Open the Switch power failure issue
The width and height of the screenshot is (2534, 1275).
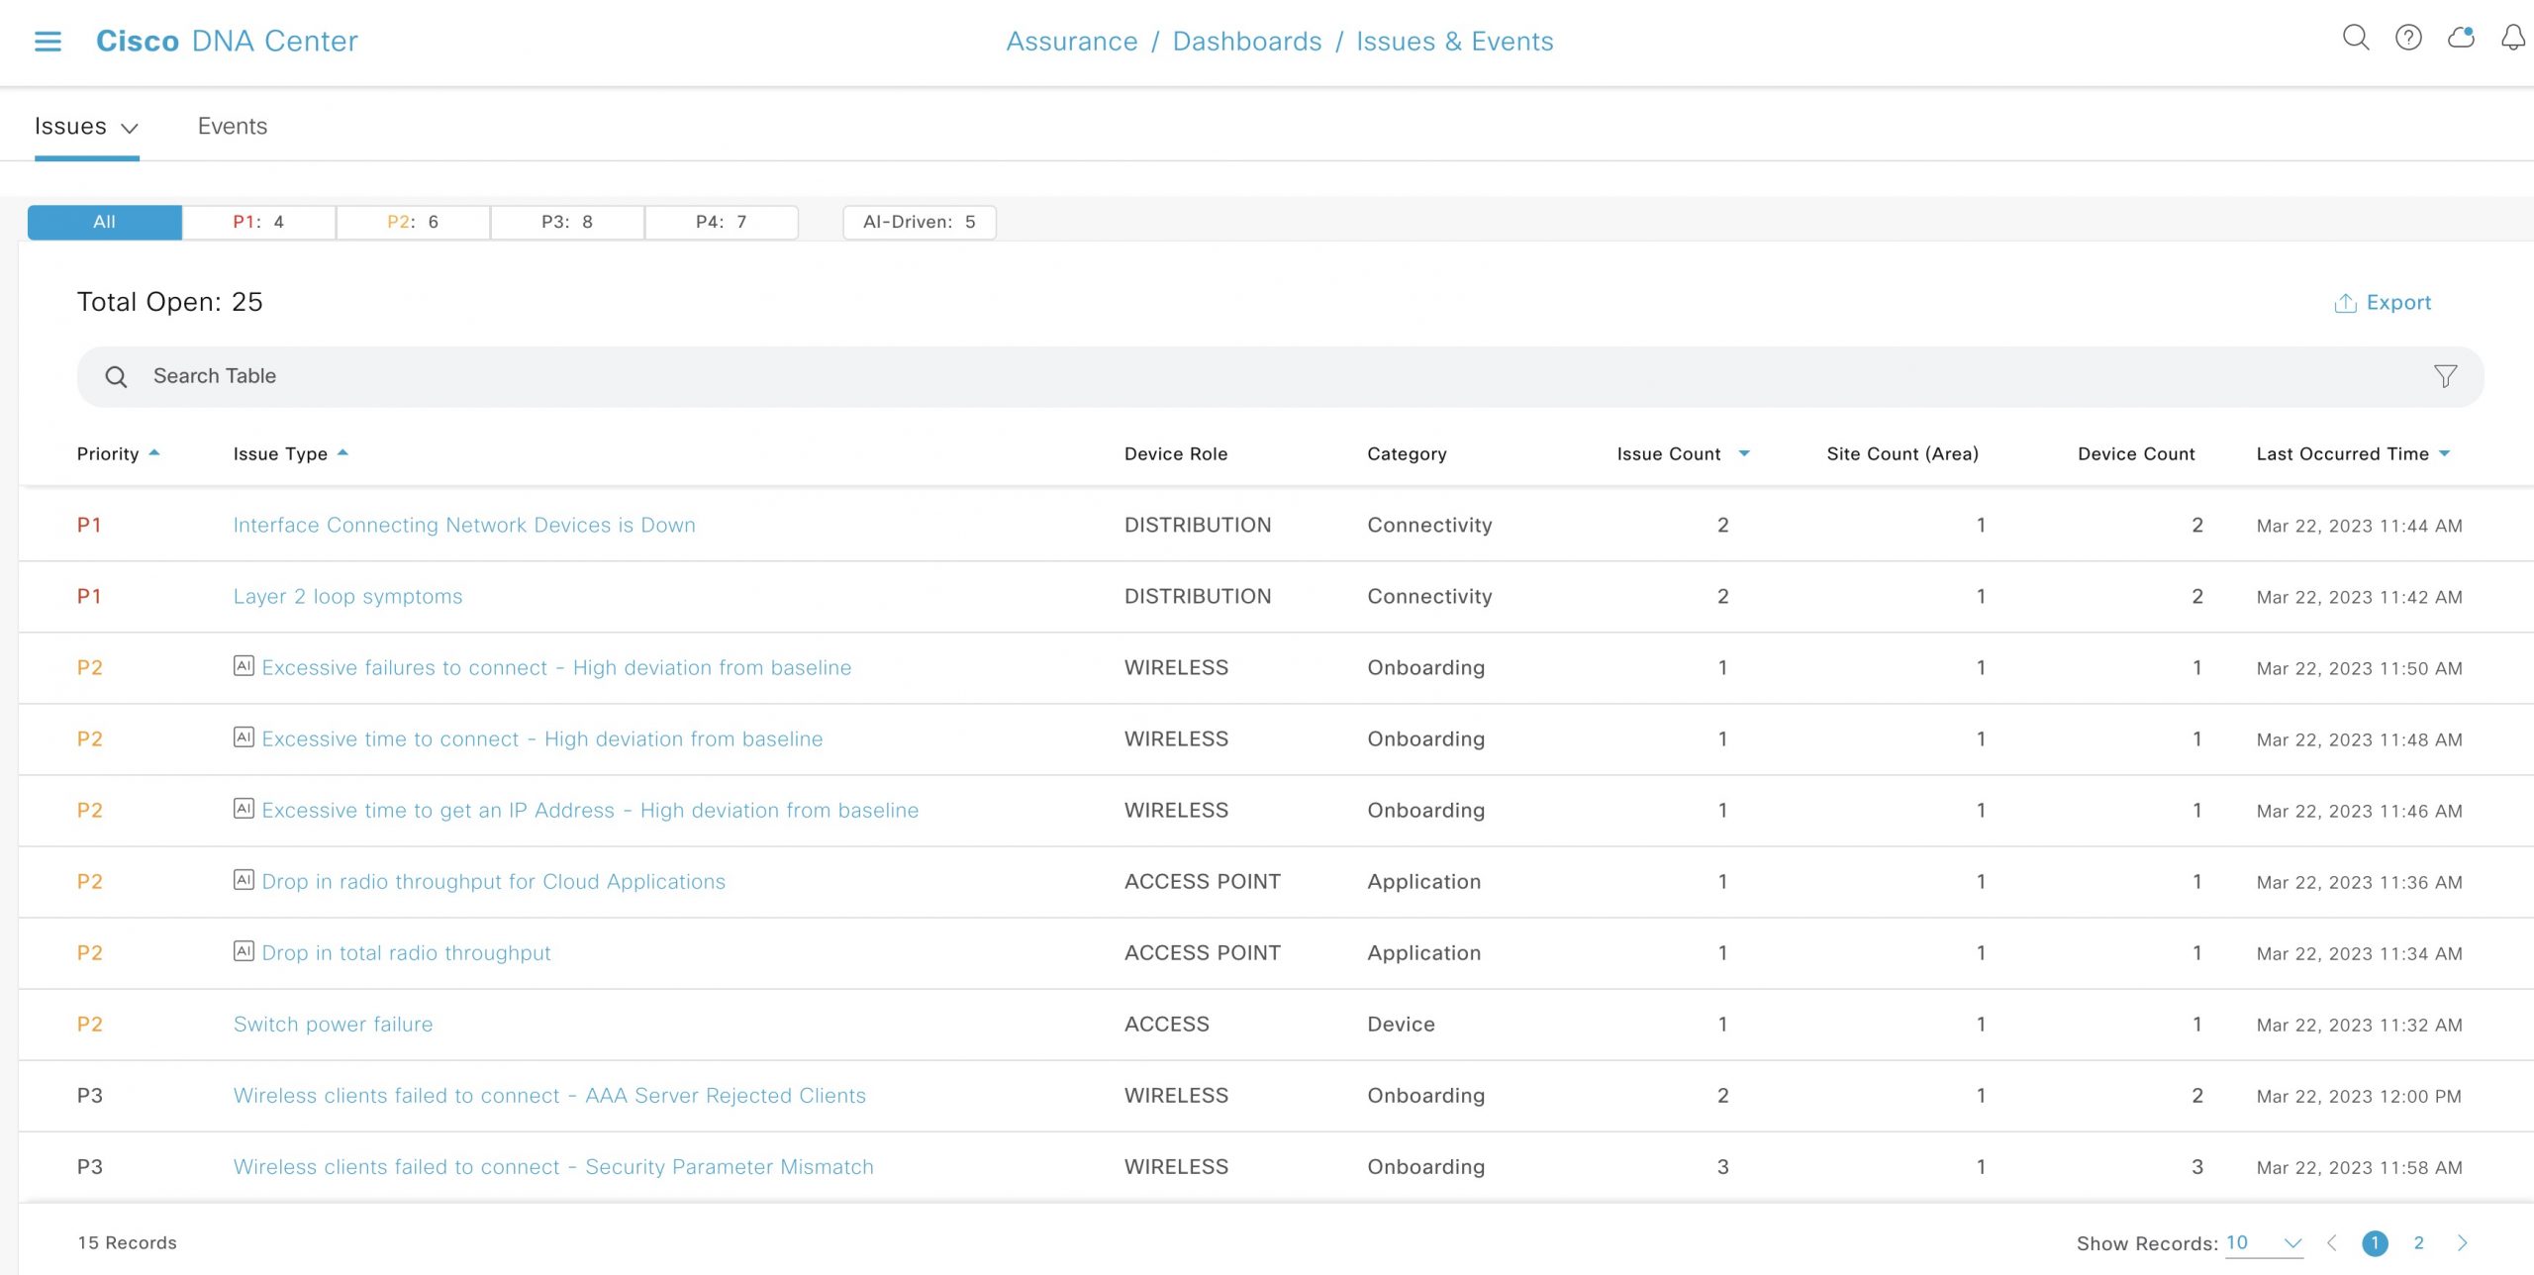333,1024
